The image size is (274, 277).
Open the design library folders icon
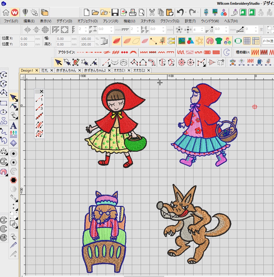point(45,12)
